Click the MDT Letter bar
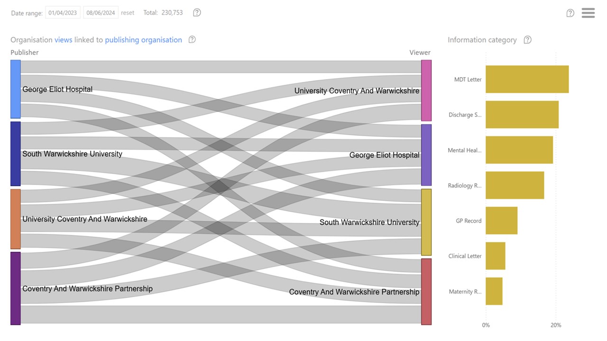 (x=527, y=79)
